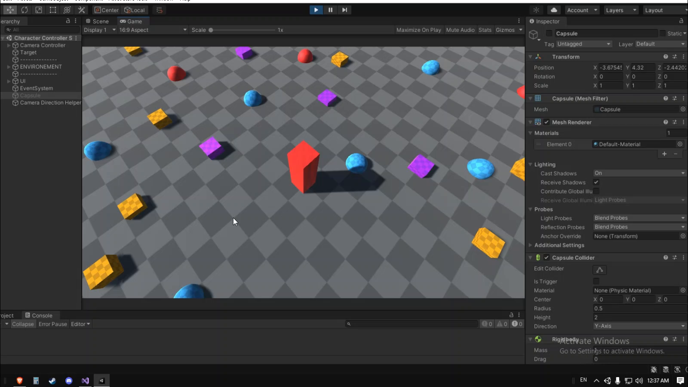Open Display 1 dropdown
The height and width of the screenshot is (387, 688).
click(x=99, y=30)
